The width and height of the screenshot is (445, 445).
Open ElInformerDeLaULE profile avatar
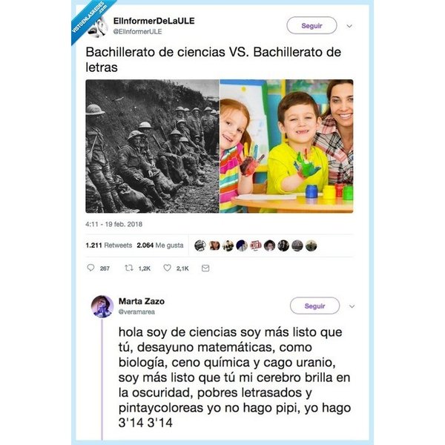[98, 27]
